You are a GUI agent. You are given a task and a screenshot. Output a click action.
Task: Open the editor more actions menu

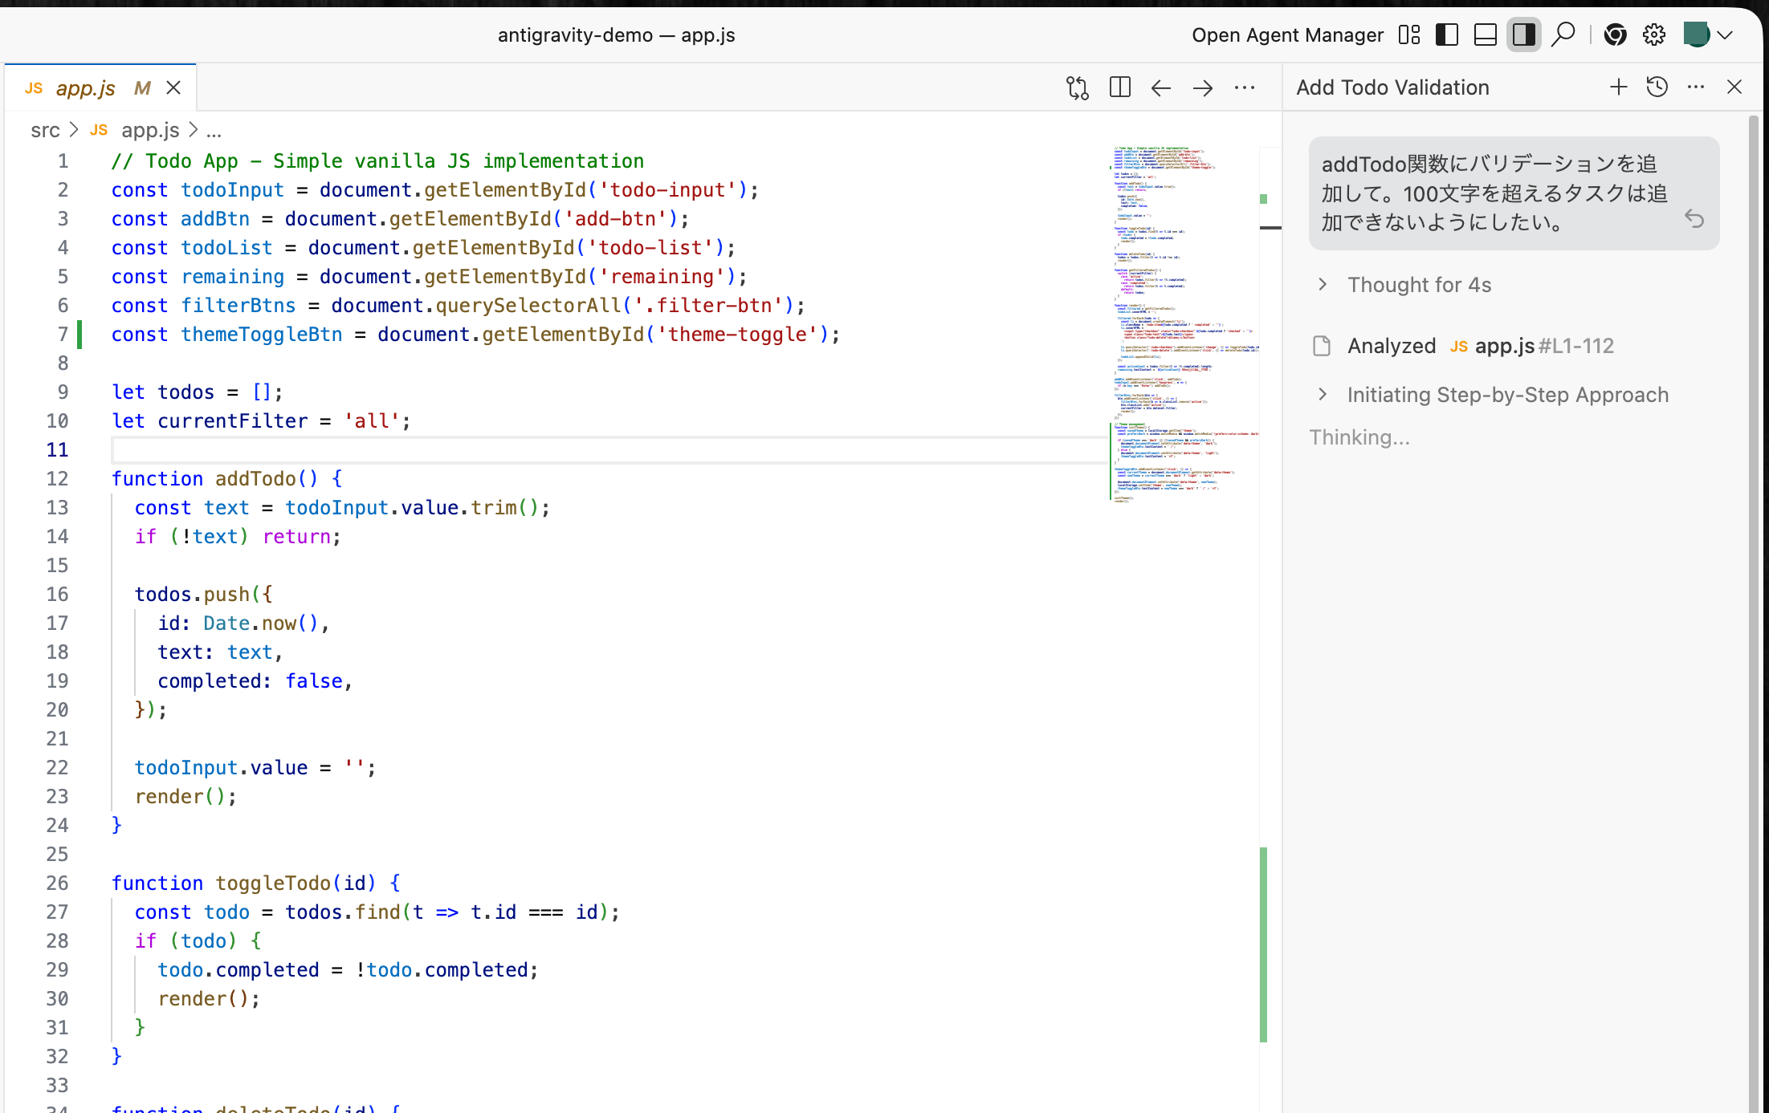coord(1244,87)
